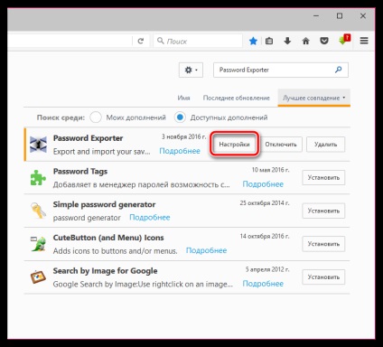This screenshot has width=383, height=347.
Task: Click the magnifier icon in add-on search box
Action: pyautogui.click(x=339, y=70)
